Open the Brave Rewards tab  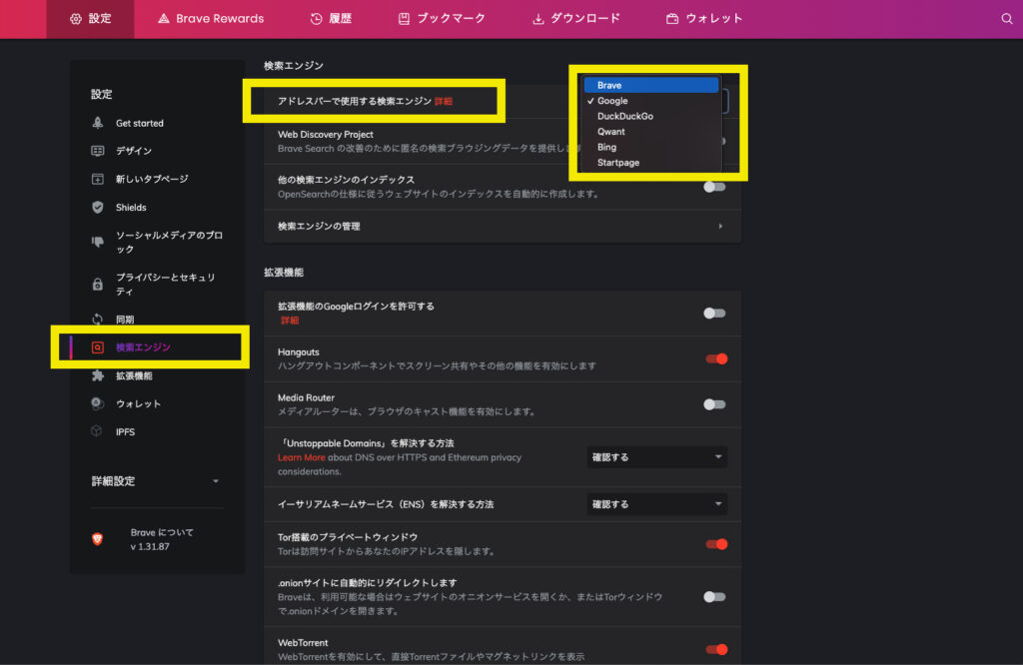point(211,19)
